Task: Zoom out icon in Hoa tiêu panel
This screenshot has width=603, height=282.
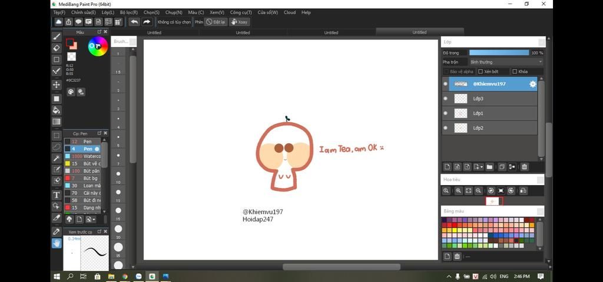Action: point(478,191)
